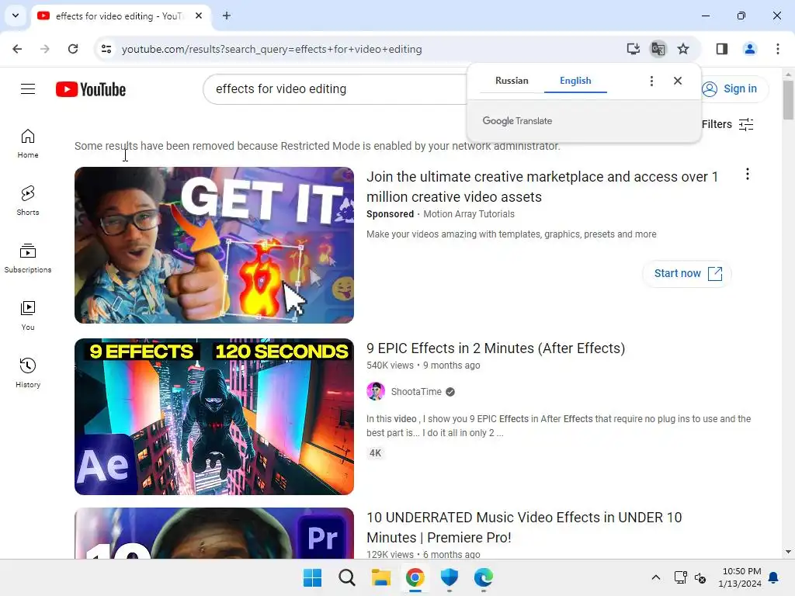The image size is (795, 596).
Task: Click the page vertical scrollbar thumb
Action: point(788,100)
